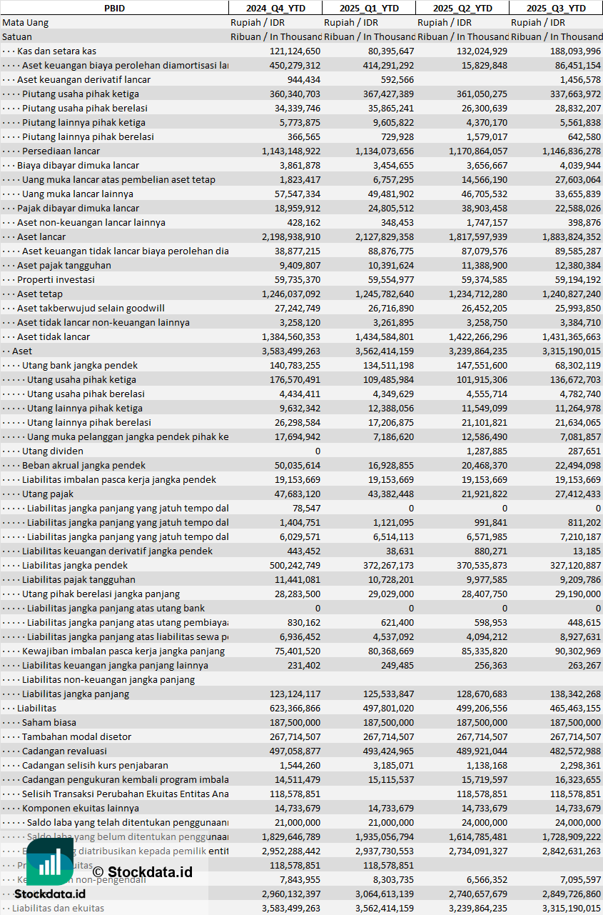Select value 90,302,969 in Kewajiban imbalan pasca kerja
The height and width of the screenshot is (915, 603).
coord(577,651)
